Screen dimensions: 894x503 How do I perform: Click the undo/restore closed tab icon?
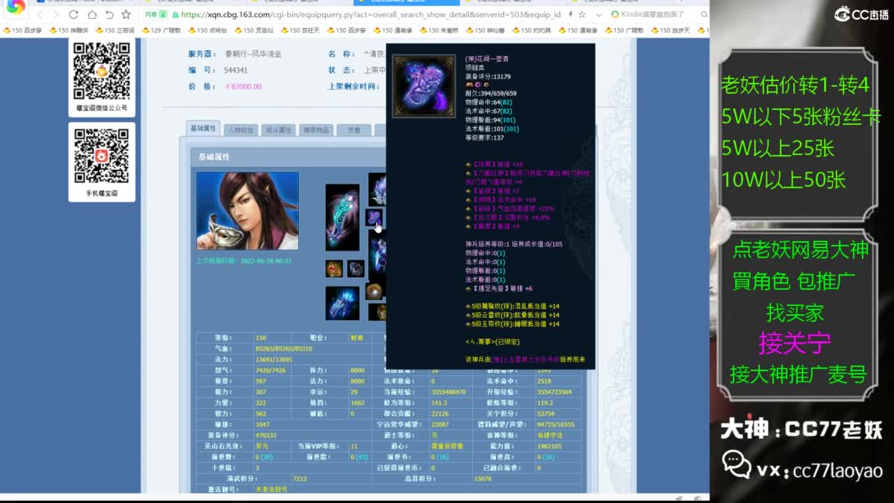[109, 15]
